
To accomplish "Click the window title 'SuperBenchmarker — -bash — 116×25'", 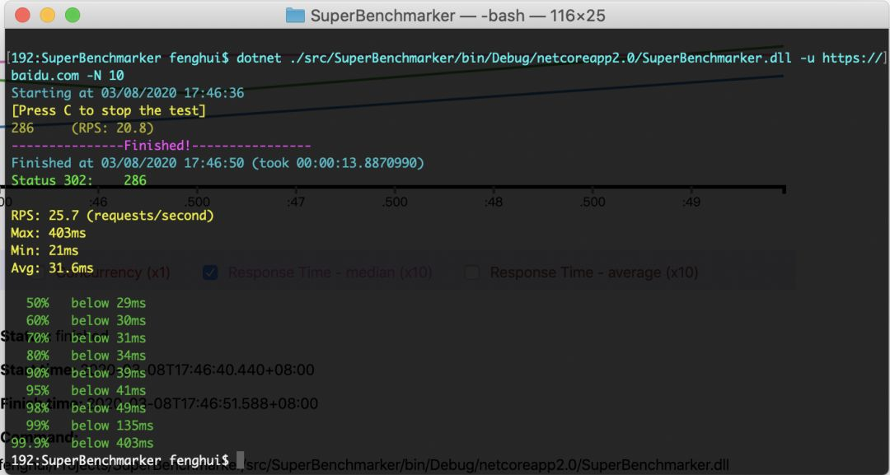I will tap(457, 16).
